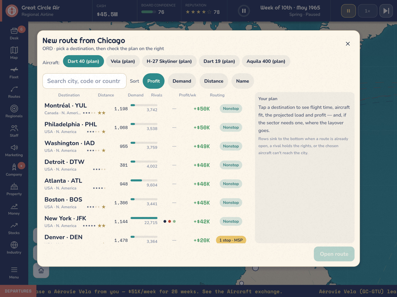Click the Open route button
This screenshot has width=397, height=297.
334,254
